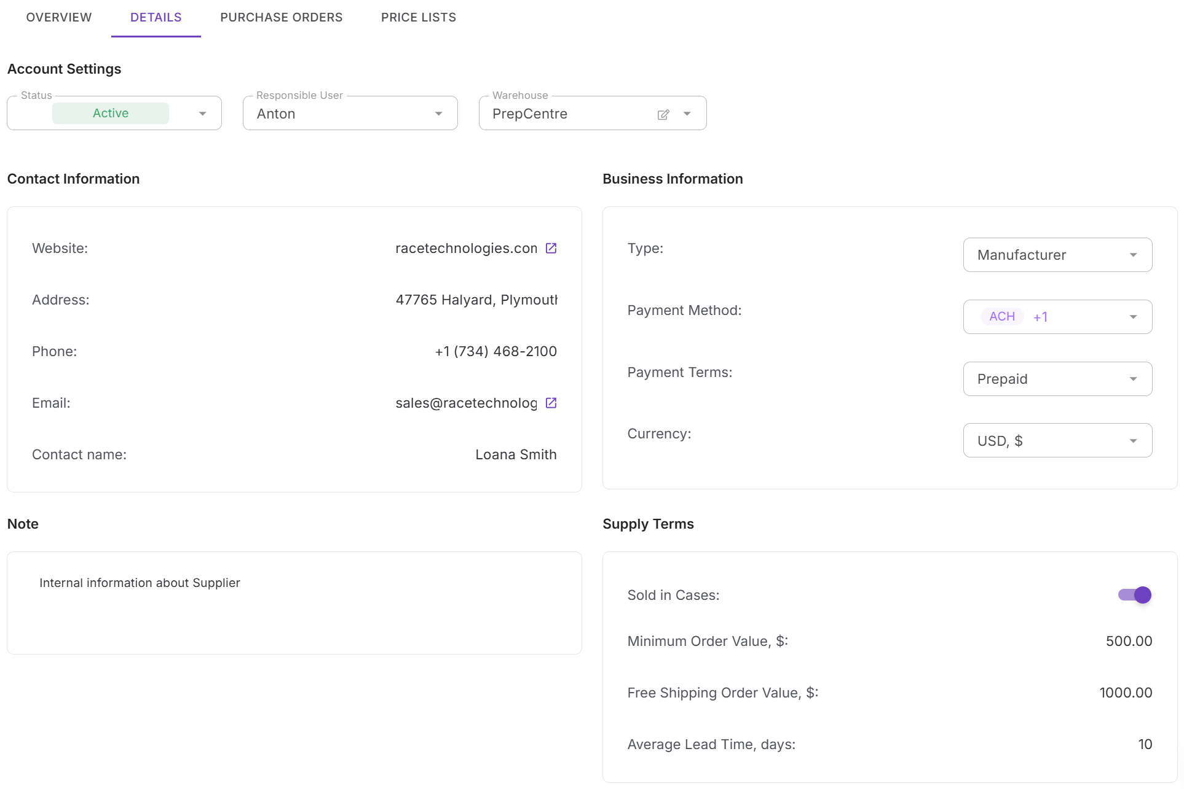Open the Price Lists tab
Image resolution: width=1184 pixels, height=789 pixels.
pos(419,17)
